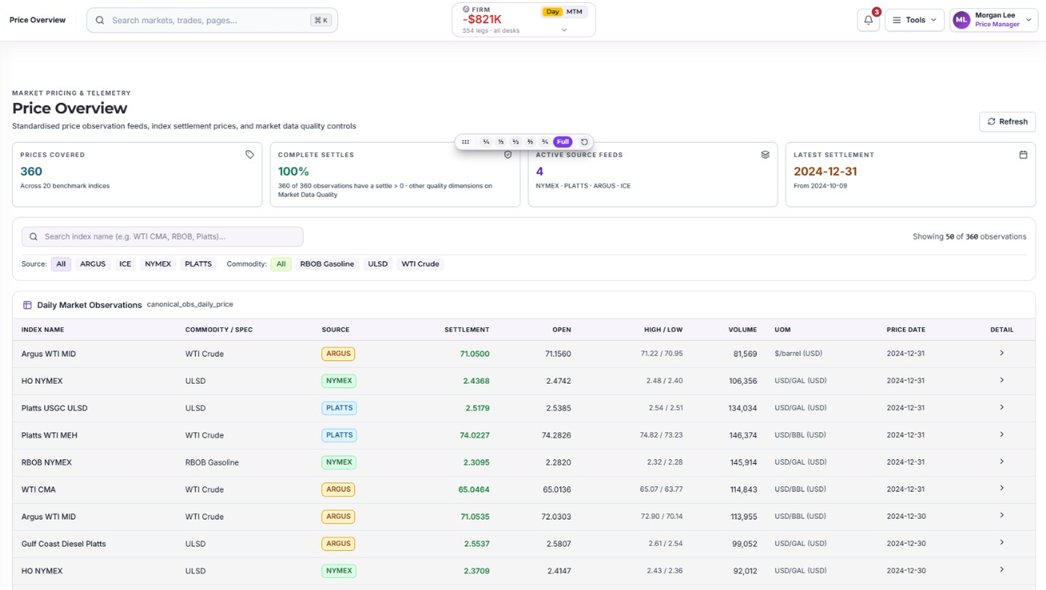Viewport: 1046px width, 590px height.
Task: Filter source by PLATTS chip
Action: point(198,264)
